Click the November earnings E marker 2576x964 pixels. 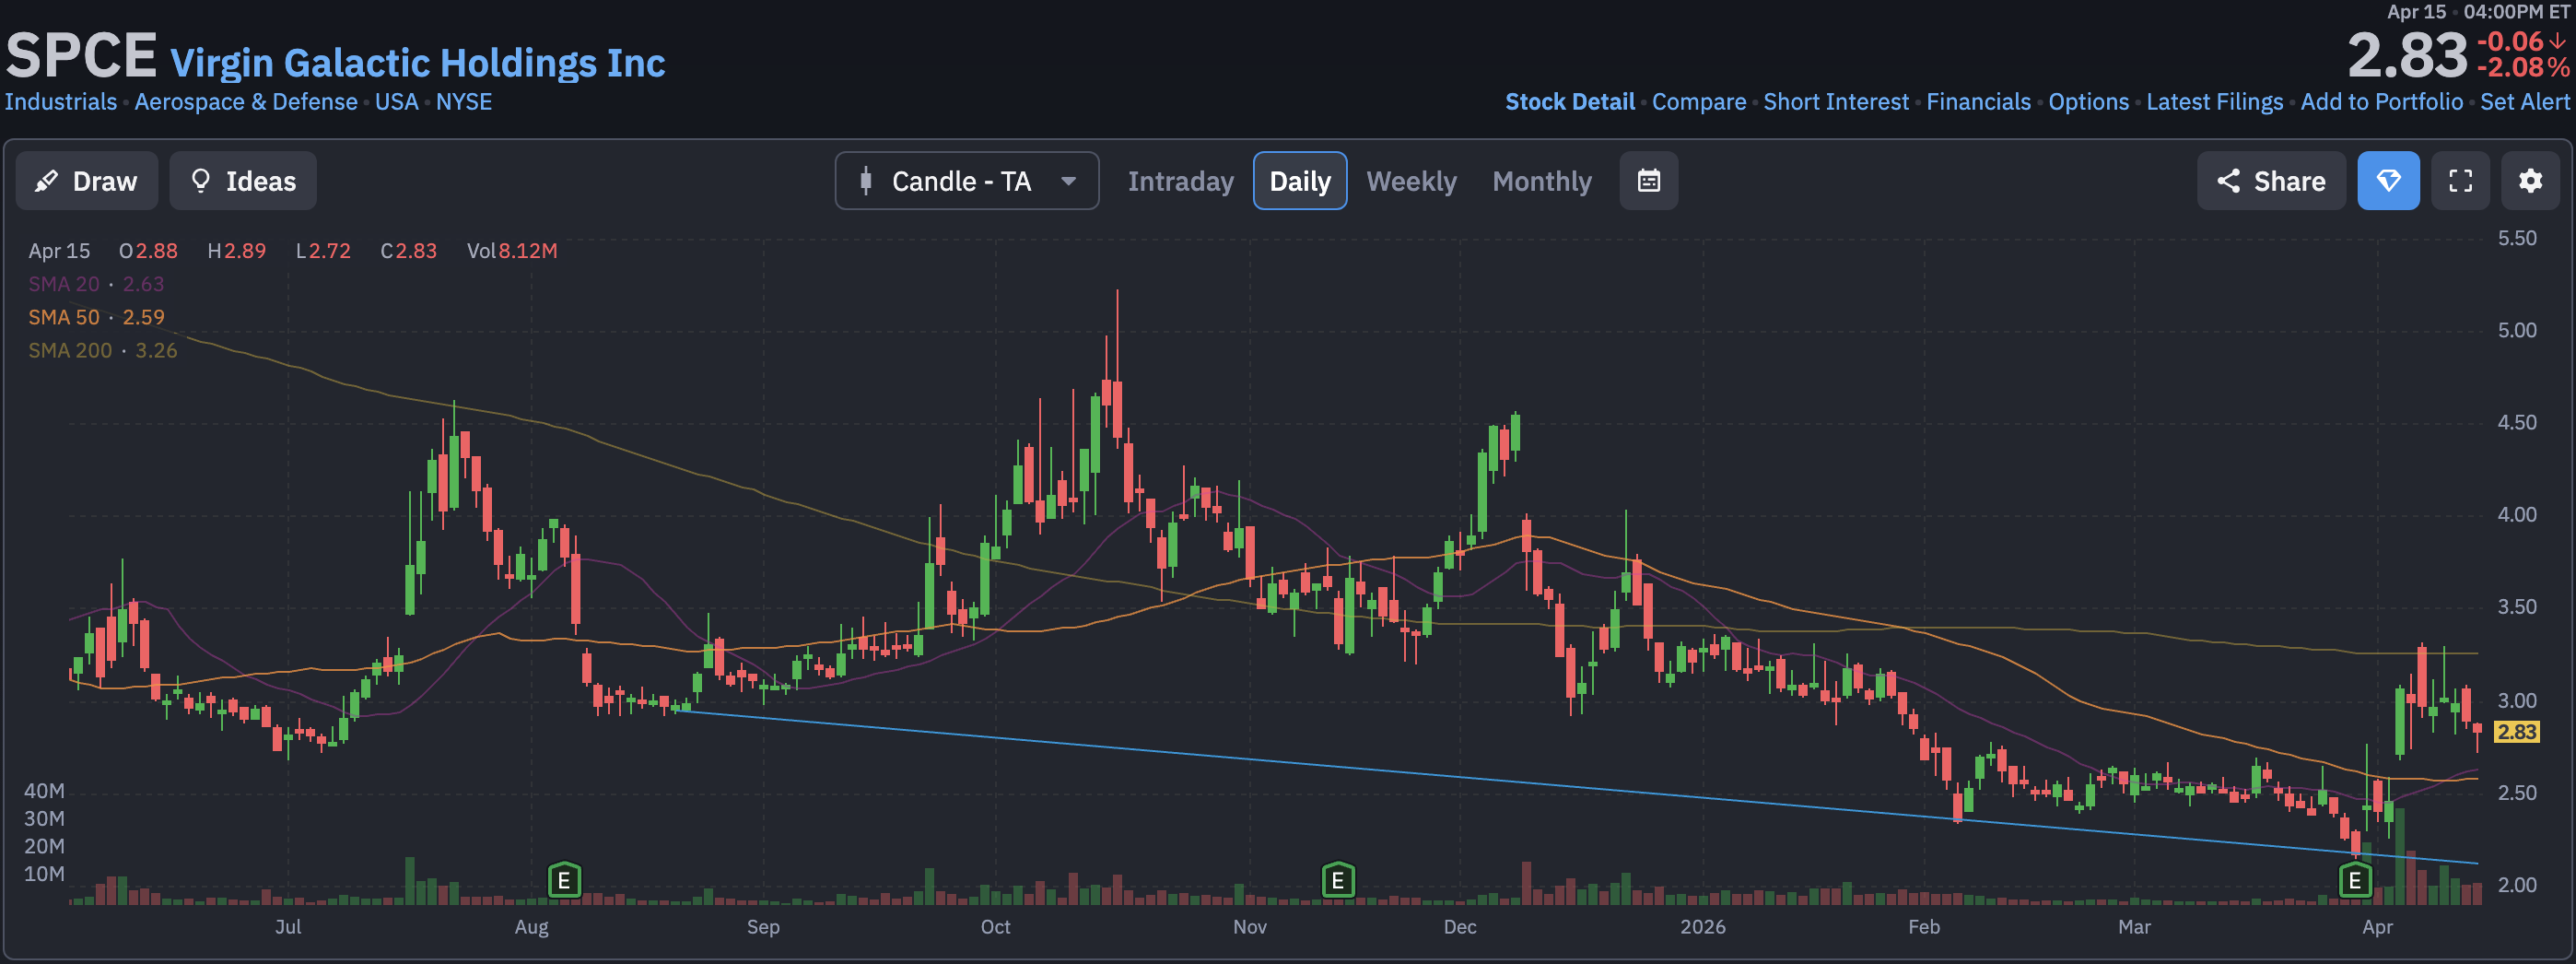[1337, 881]
